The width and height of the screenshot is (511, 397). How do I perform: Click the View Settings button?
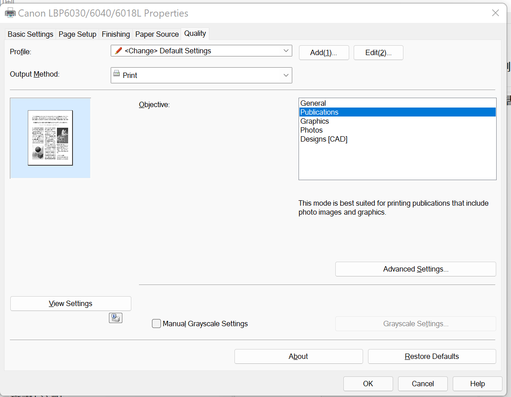click(71, 303)
